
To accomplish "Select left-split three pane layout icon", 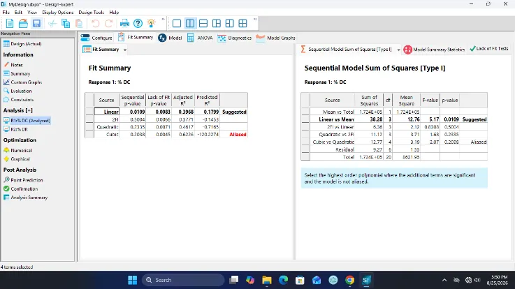I will point(217,23).
